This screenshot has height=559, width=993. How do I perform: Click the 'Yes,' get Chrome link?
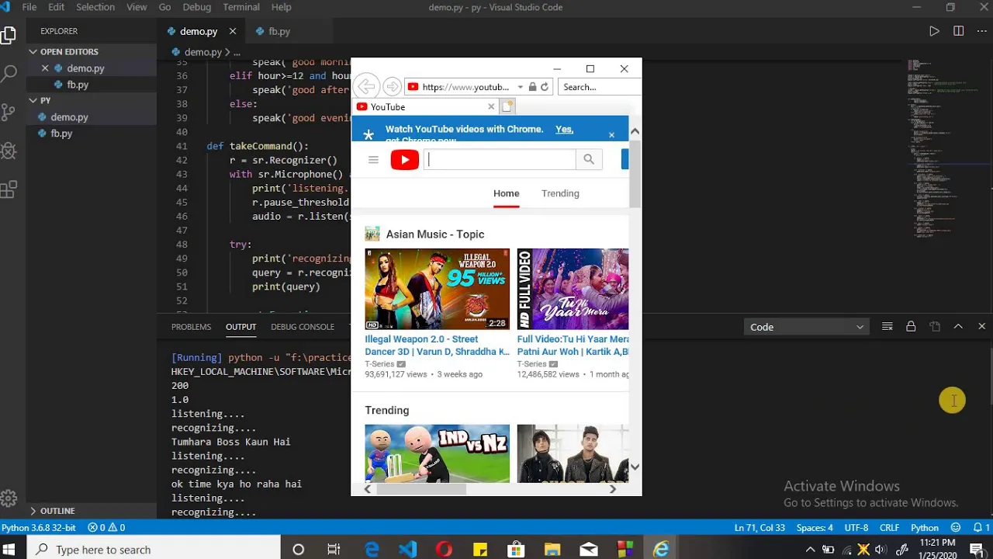(564, 129)
